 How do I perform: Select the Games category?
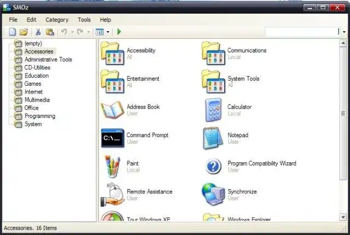tap(33, 84)
